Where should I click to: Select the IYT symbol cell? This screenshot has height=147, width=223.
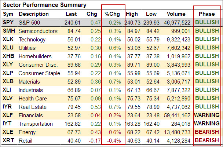(x=7, y=124)
